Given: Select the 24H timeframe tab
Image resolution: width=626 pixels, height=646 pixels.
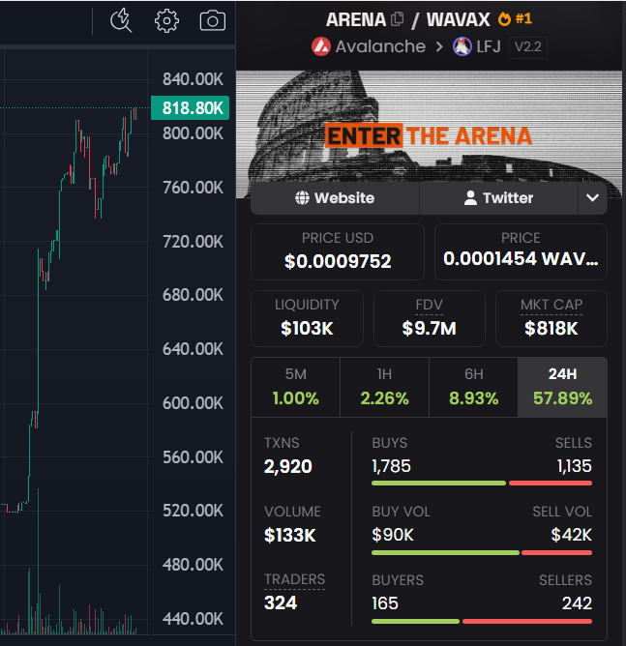Looking at the screenshot, I should pos(562,387).
